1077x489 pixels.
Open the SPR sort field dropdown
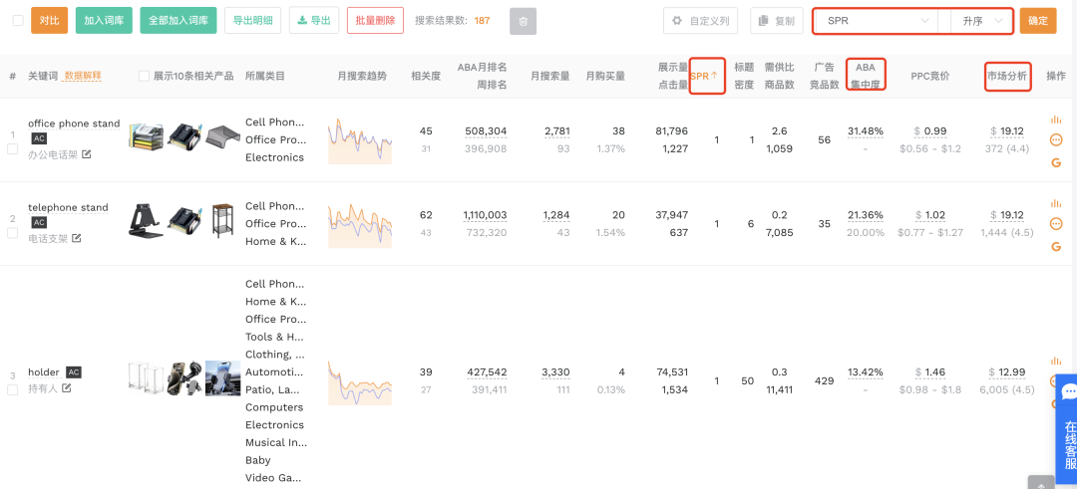point(876,21)
